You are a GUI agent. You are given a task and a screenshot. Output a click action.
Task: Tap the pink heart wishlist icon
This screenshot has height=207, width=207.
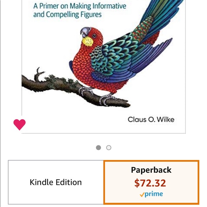(20, 125)
